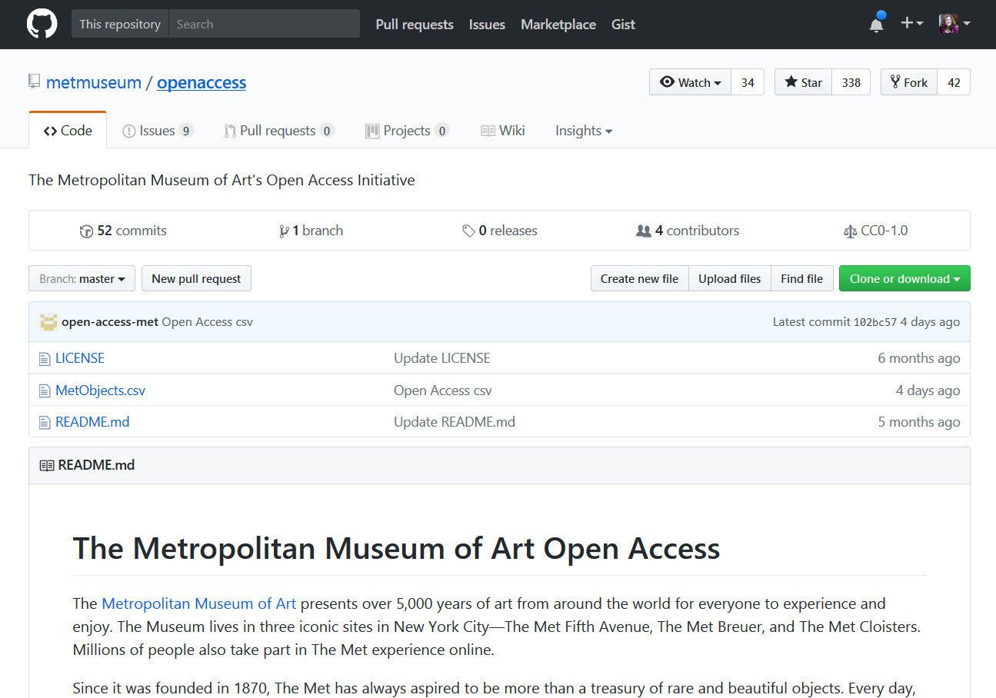Screen dimensions: 996x698
Task: Click README.md header book icon
Action: click(x=46, y=465)
